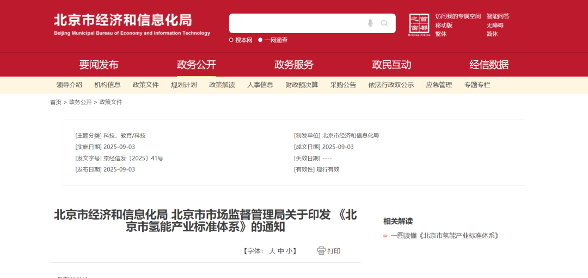Click the 有效性 value 现行有效
Image resolution: width=588 pixels, height=278 pixels.
click(x=328, y=169)
